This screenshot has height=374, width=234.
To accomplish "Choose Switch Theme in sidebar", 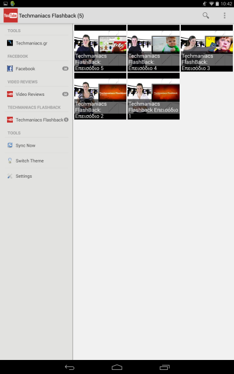I will [37, 161].
